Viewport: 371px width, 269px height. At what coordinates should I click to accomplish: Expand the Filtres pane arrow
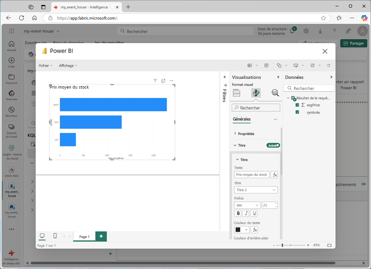point(224,77)
